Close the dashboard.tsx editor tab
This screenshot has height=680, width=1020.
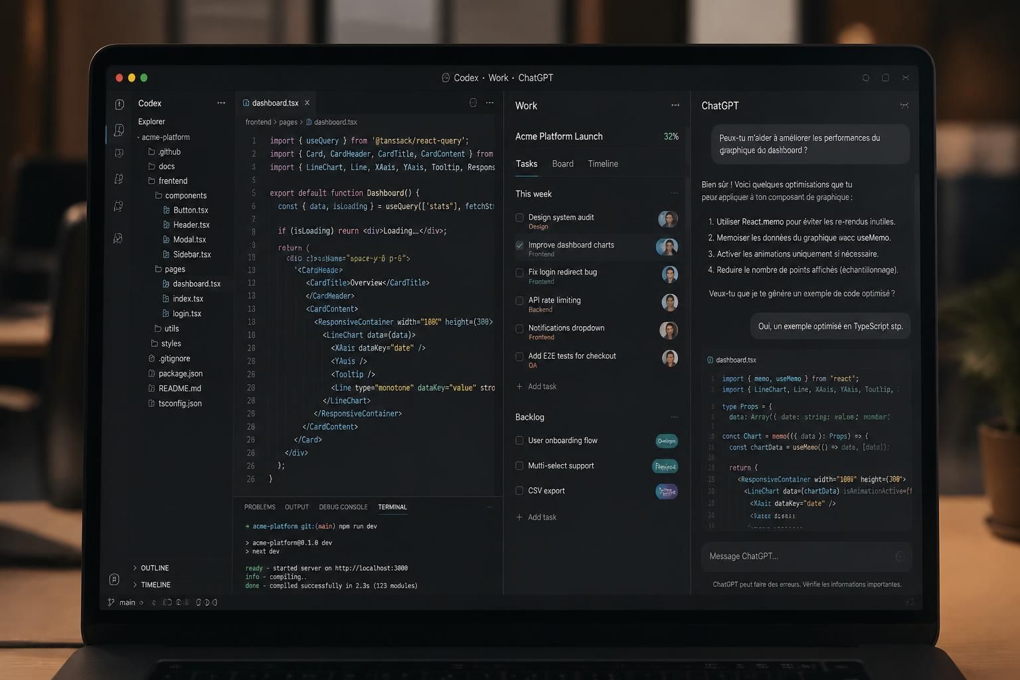coord(307,103)
